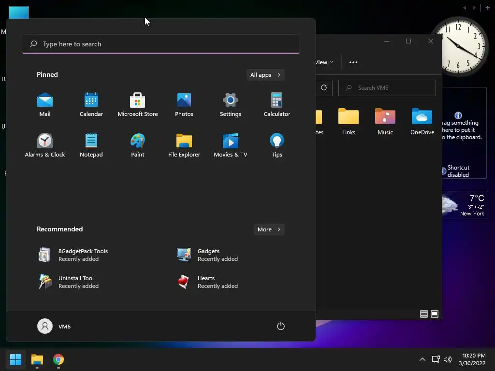
Task: Open network status in system tray
Action: coord(436,359)
